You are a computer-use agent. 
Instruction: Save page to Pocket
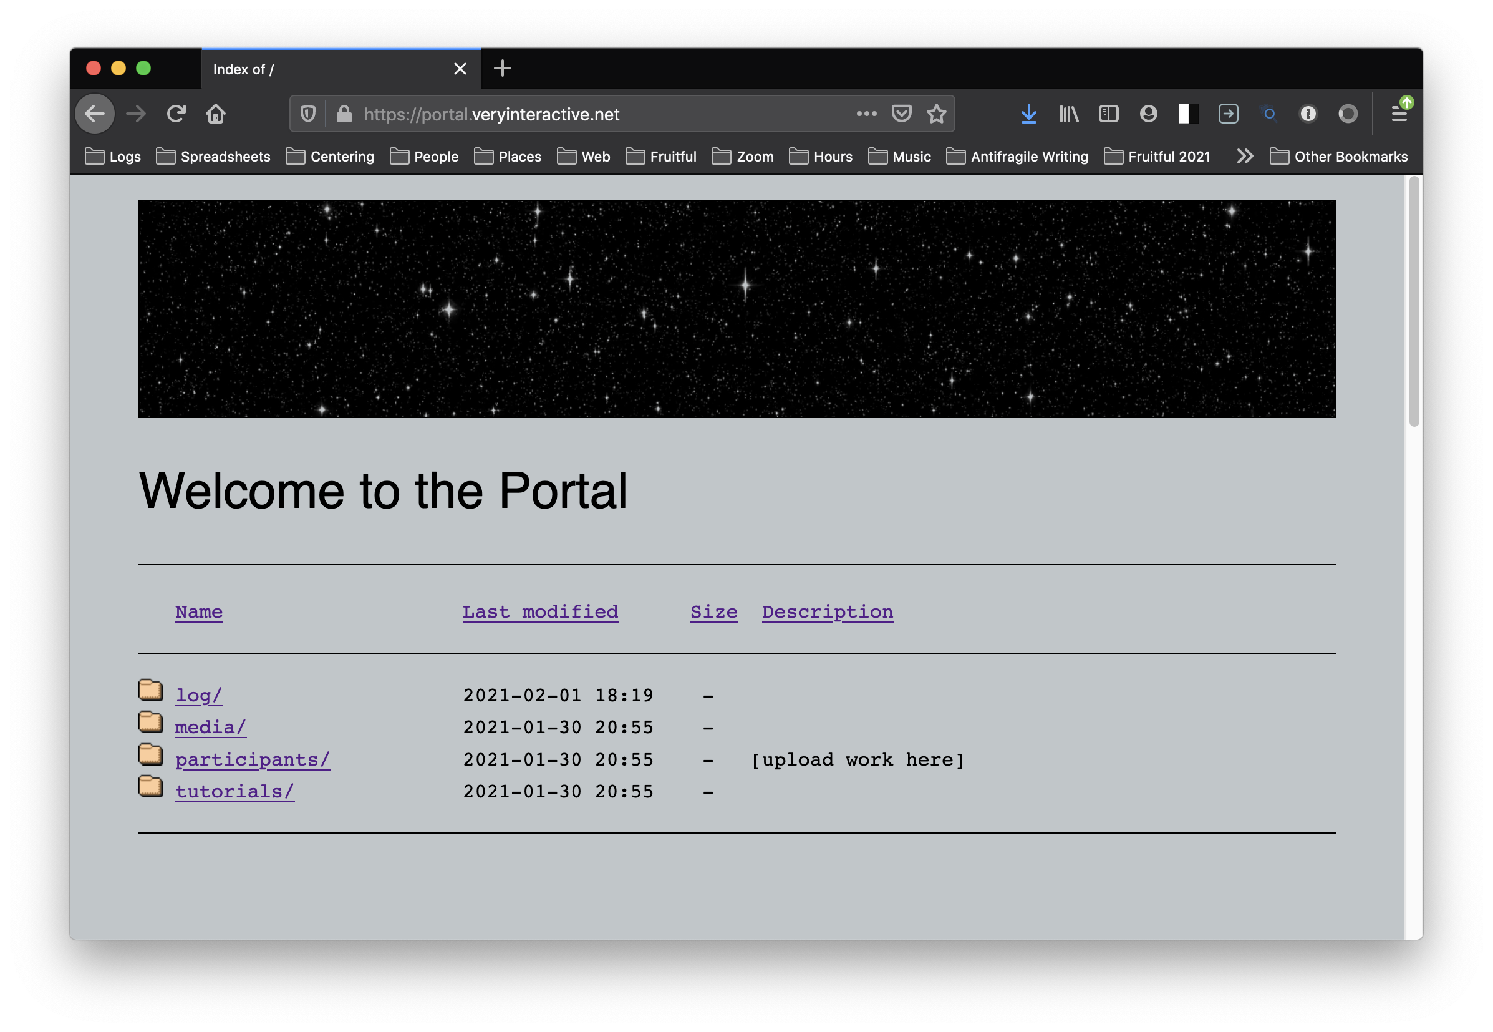click(902, 114)
